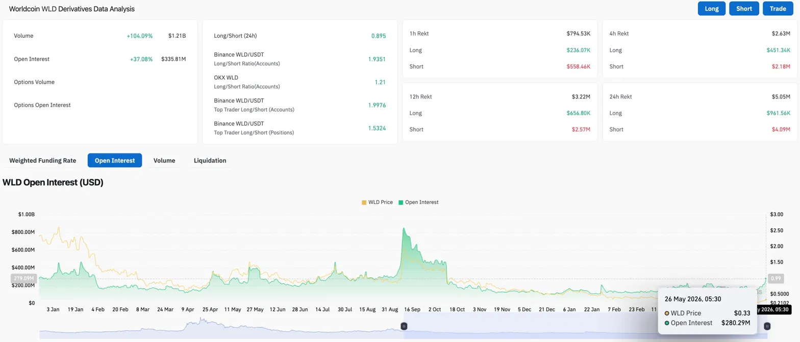Image resolution: width=800 pixels, height=342 pixels.
Task: Click the 3 Jan date on the chart axis
Action: click(53, 309)
